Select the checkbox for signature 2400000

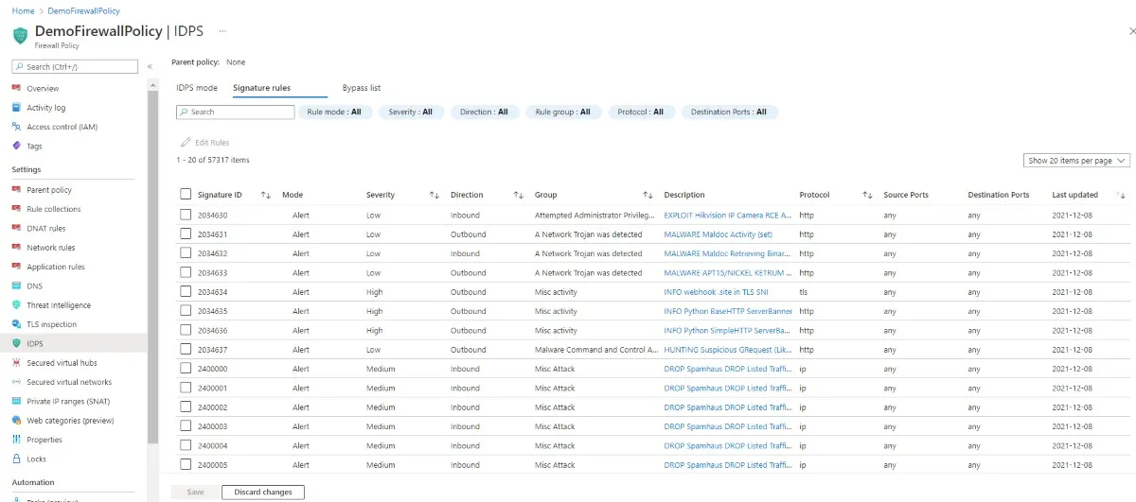186,369
